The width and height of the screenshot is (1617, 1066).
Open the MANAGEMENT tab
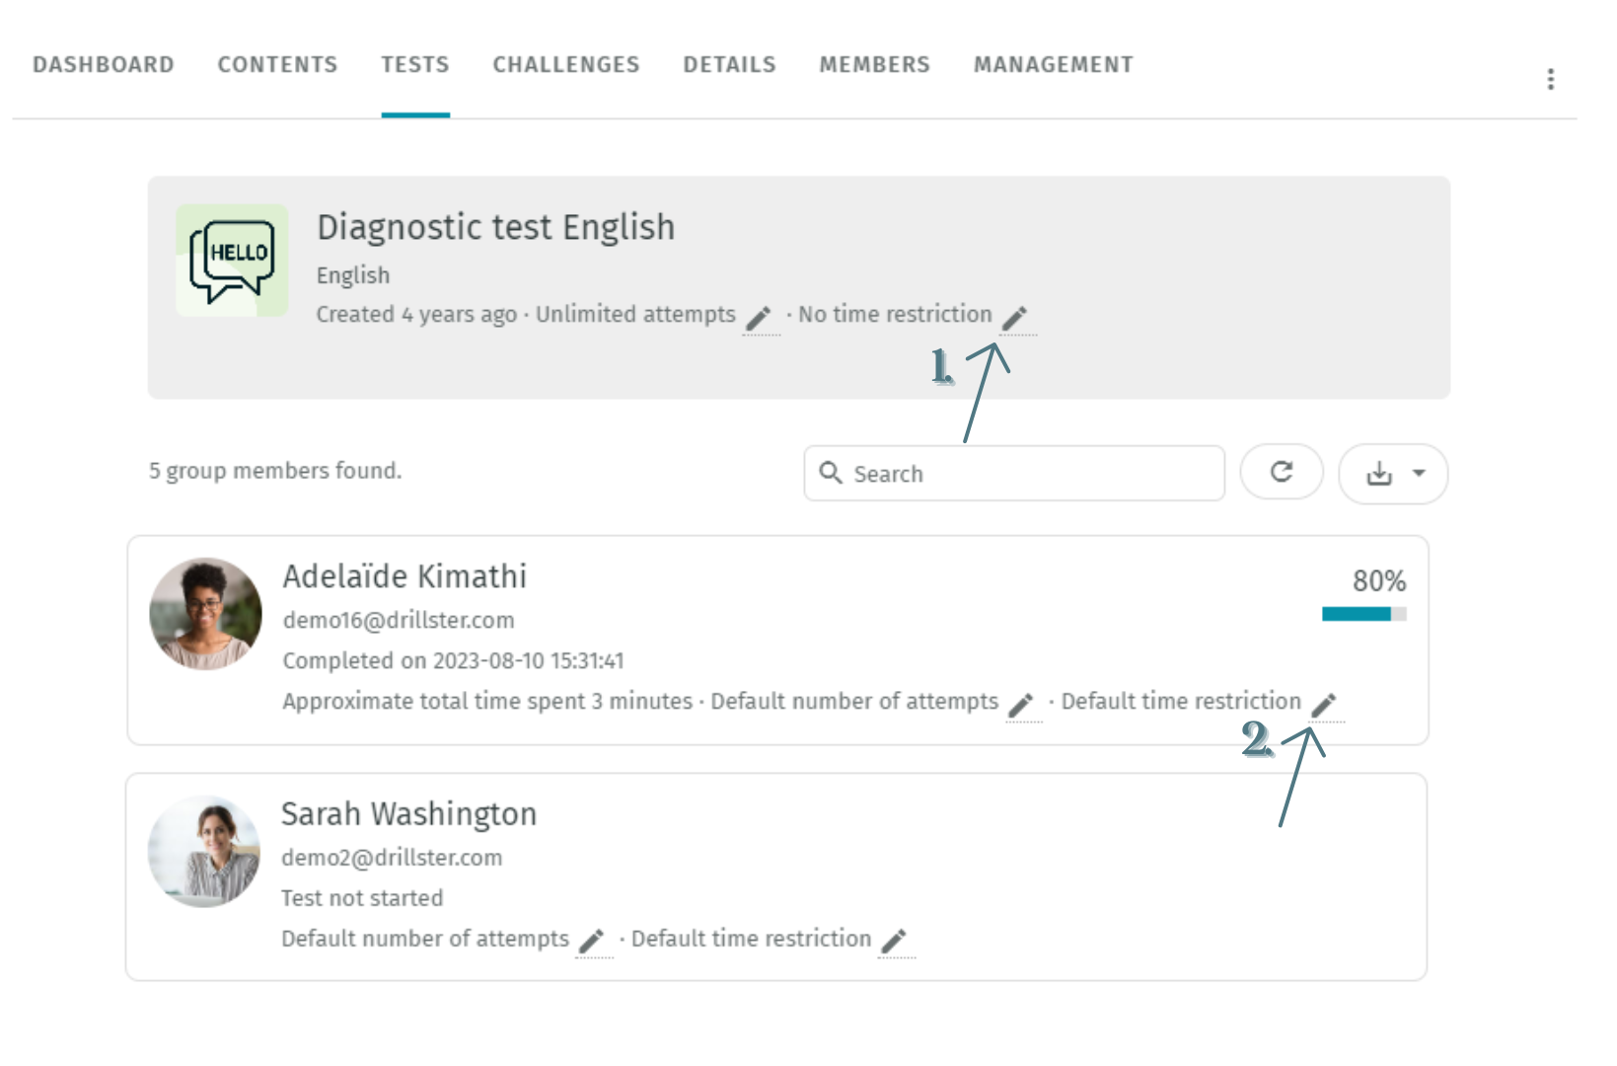[1053, 65]
